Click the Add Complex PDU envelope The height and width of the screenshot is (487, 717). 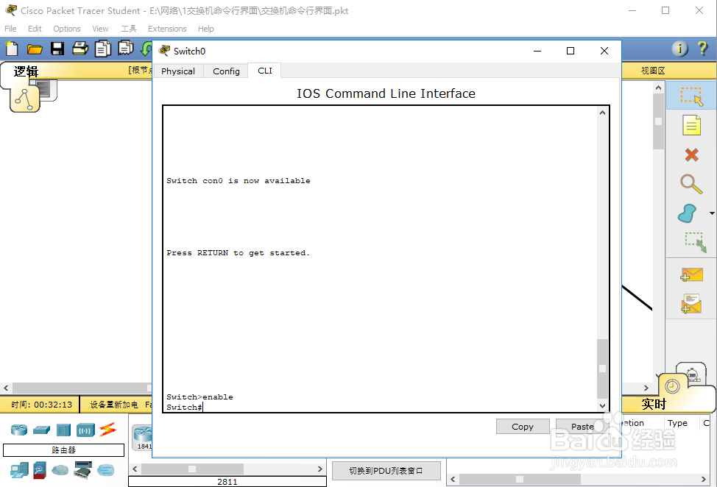(691, 304)
